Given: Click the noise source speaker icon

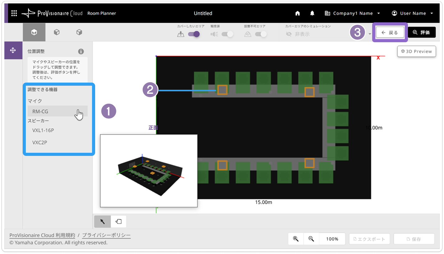Looking at the screenshot, I should pyautogui.click(x=214, y=34).
